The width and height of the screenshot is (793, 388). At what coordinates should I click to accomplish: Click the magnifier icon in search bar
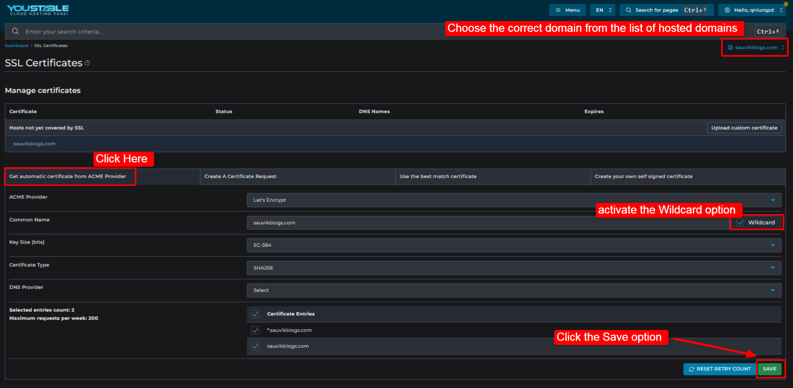[x=15, y=31]
